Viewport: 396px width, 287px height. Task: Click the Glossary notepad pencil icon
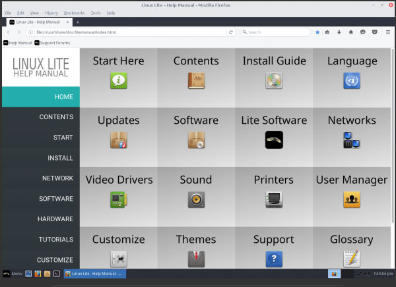[x=352, y=258]
